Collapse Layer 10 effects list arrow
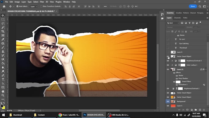209x118 pixels. [206, 69]
